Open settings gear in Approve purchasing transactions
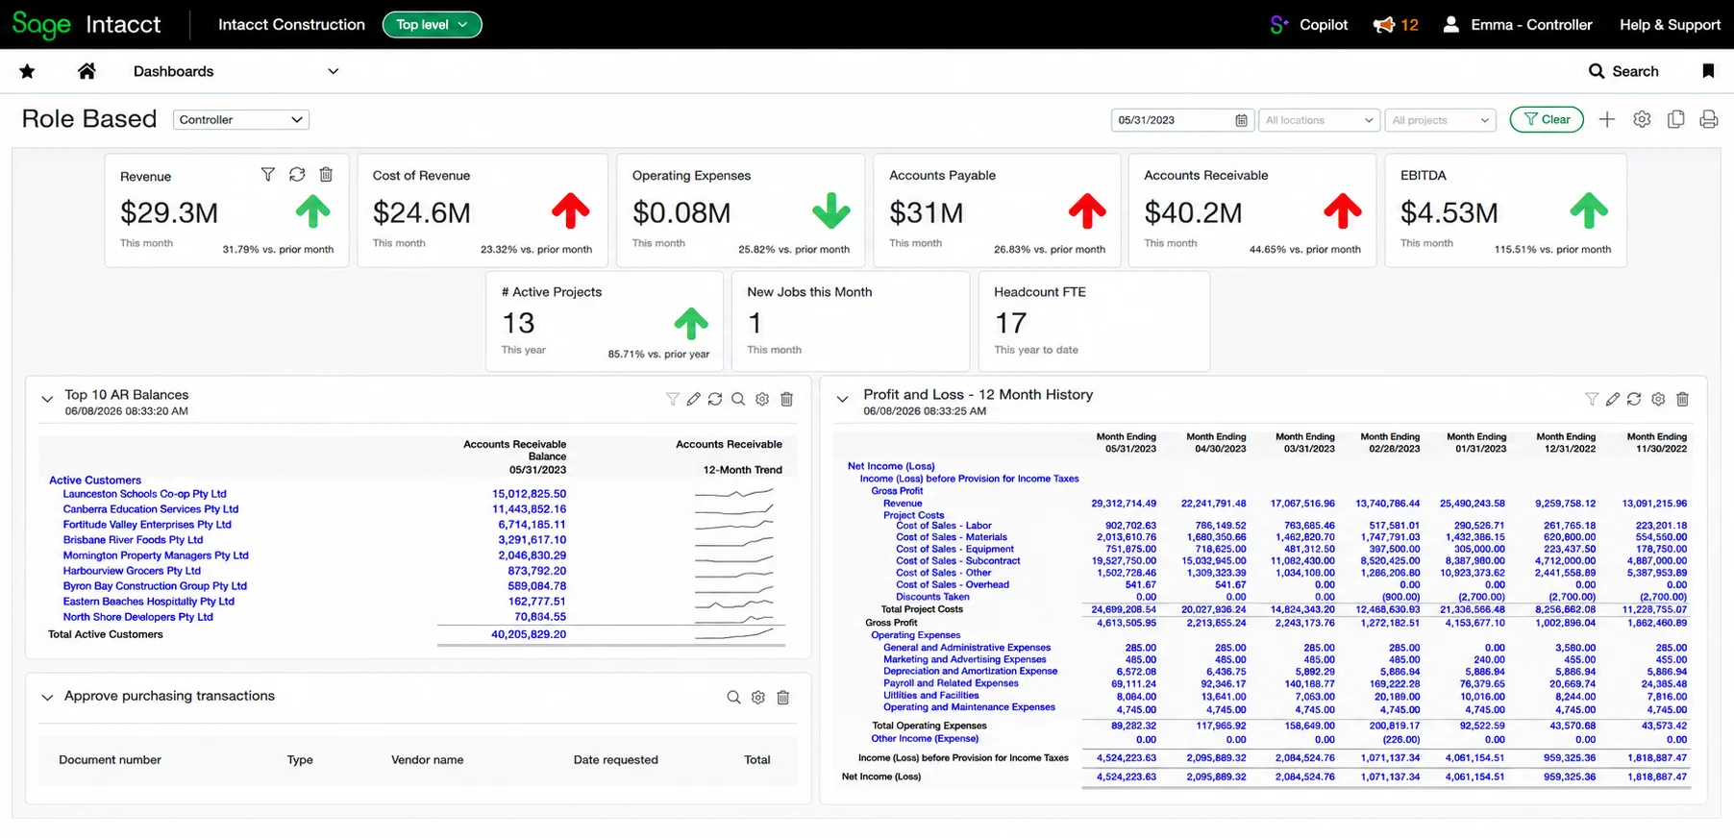The image size is (1734, 838). [758, 698]
